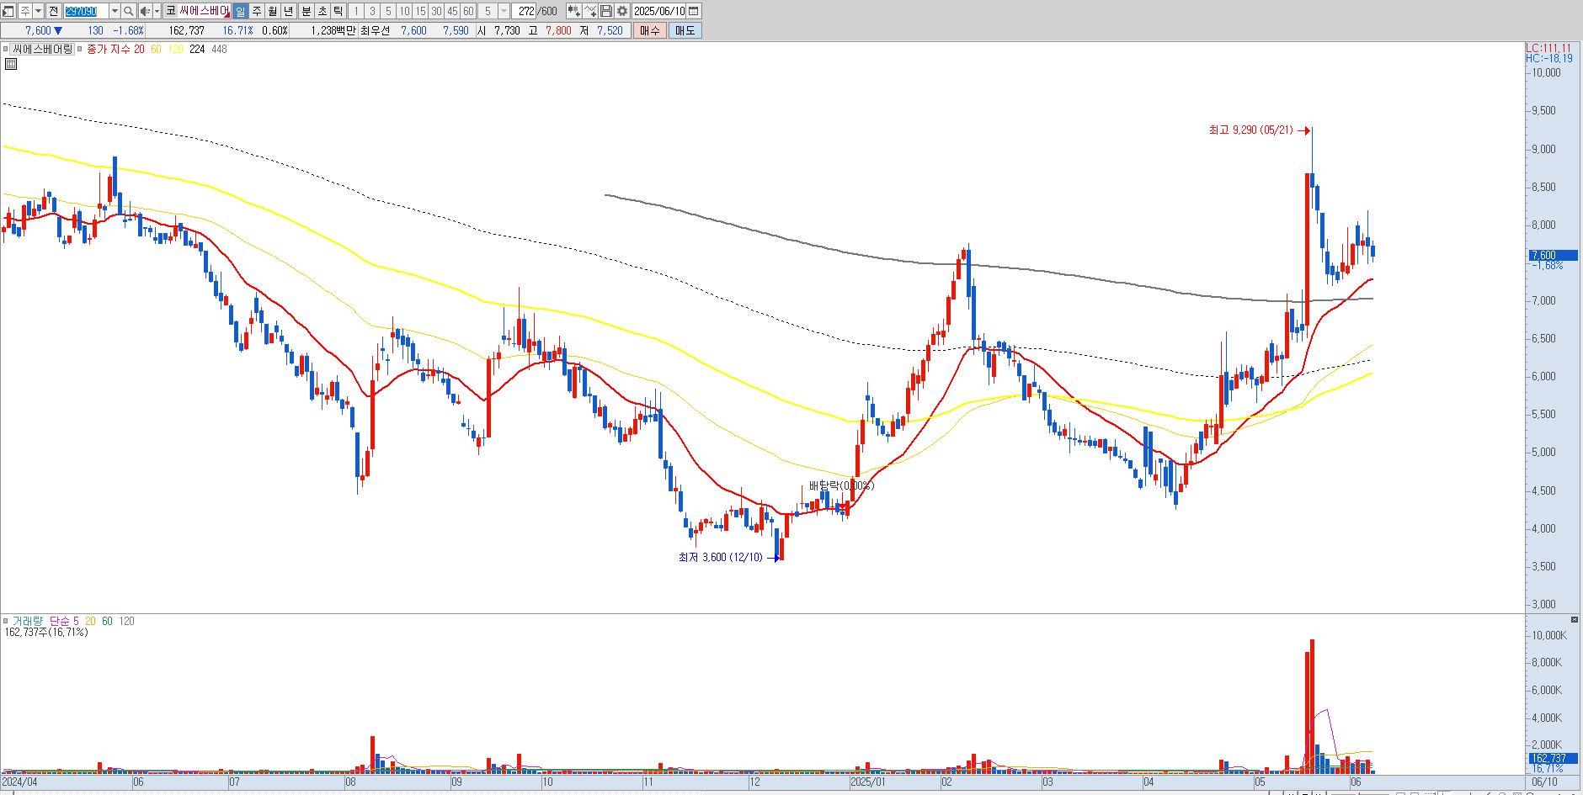Screen dimensions: 1583x795
Task: Click the 전 button in toolbar
Action: (x=54, y=11)
